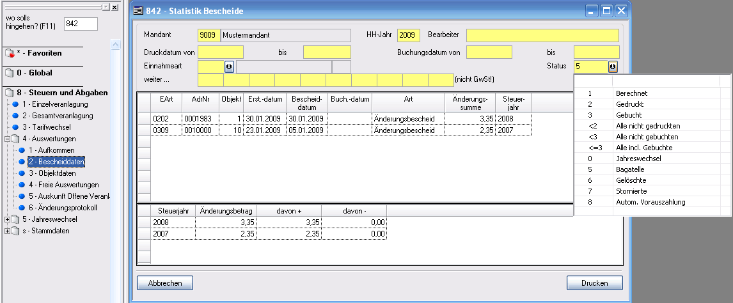Click the Steuern und Abgaben folder icon
The height and width of the screenshot is (303, 733).
tap(10, 93)
